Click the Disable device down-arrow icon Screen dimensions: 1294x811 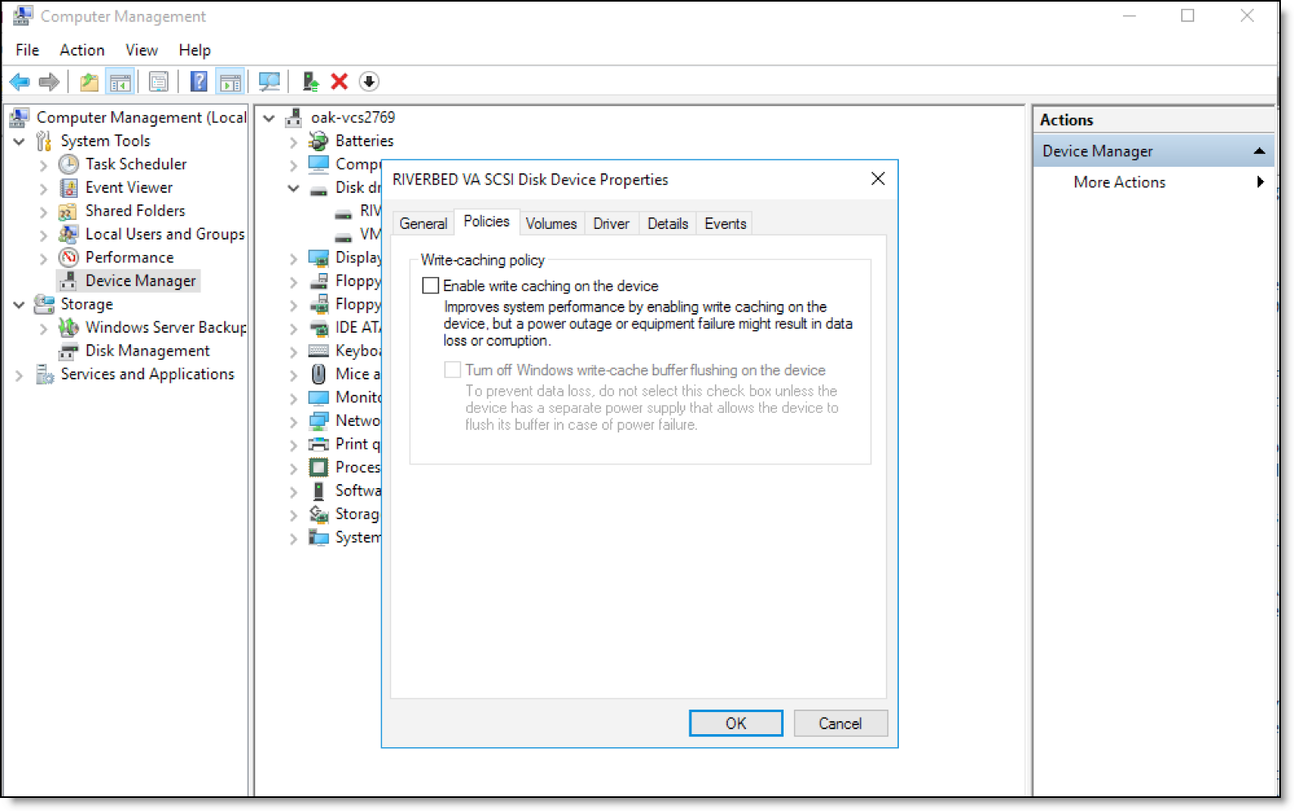pos(369,82)
